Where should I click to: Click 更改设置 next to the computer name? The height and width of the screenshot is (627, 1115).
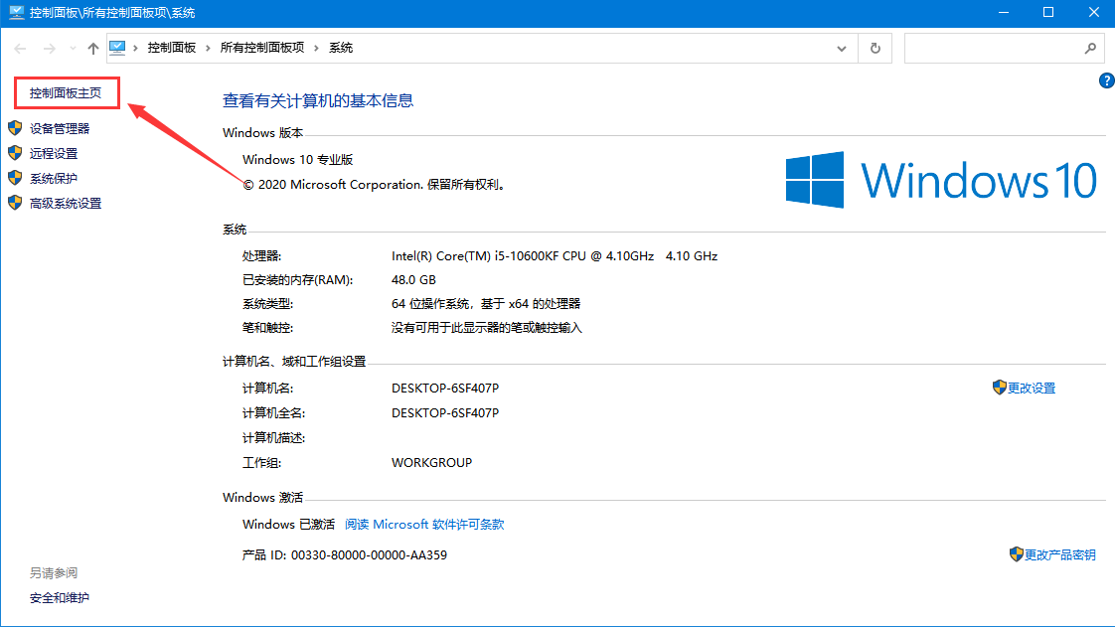tap(1031, 388)
